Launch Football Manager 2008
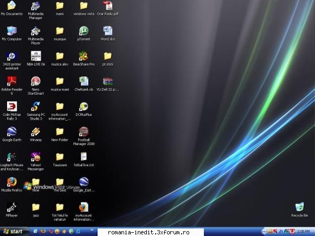This screenshot has height=236, width=315. (x=83, y=136)
